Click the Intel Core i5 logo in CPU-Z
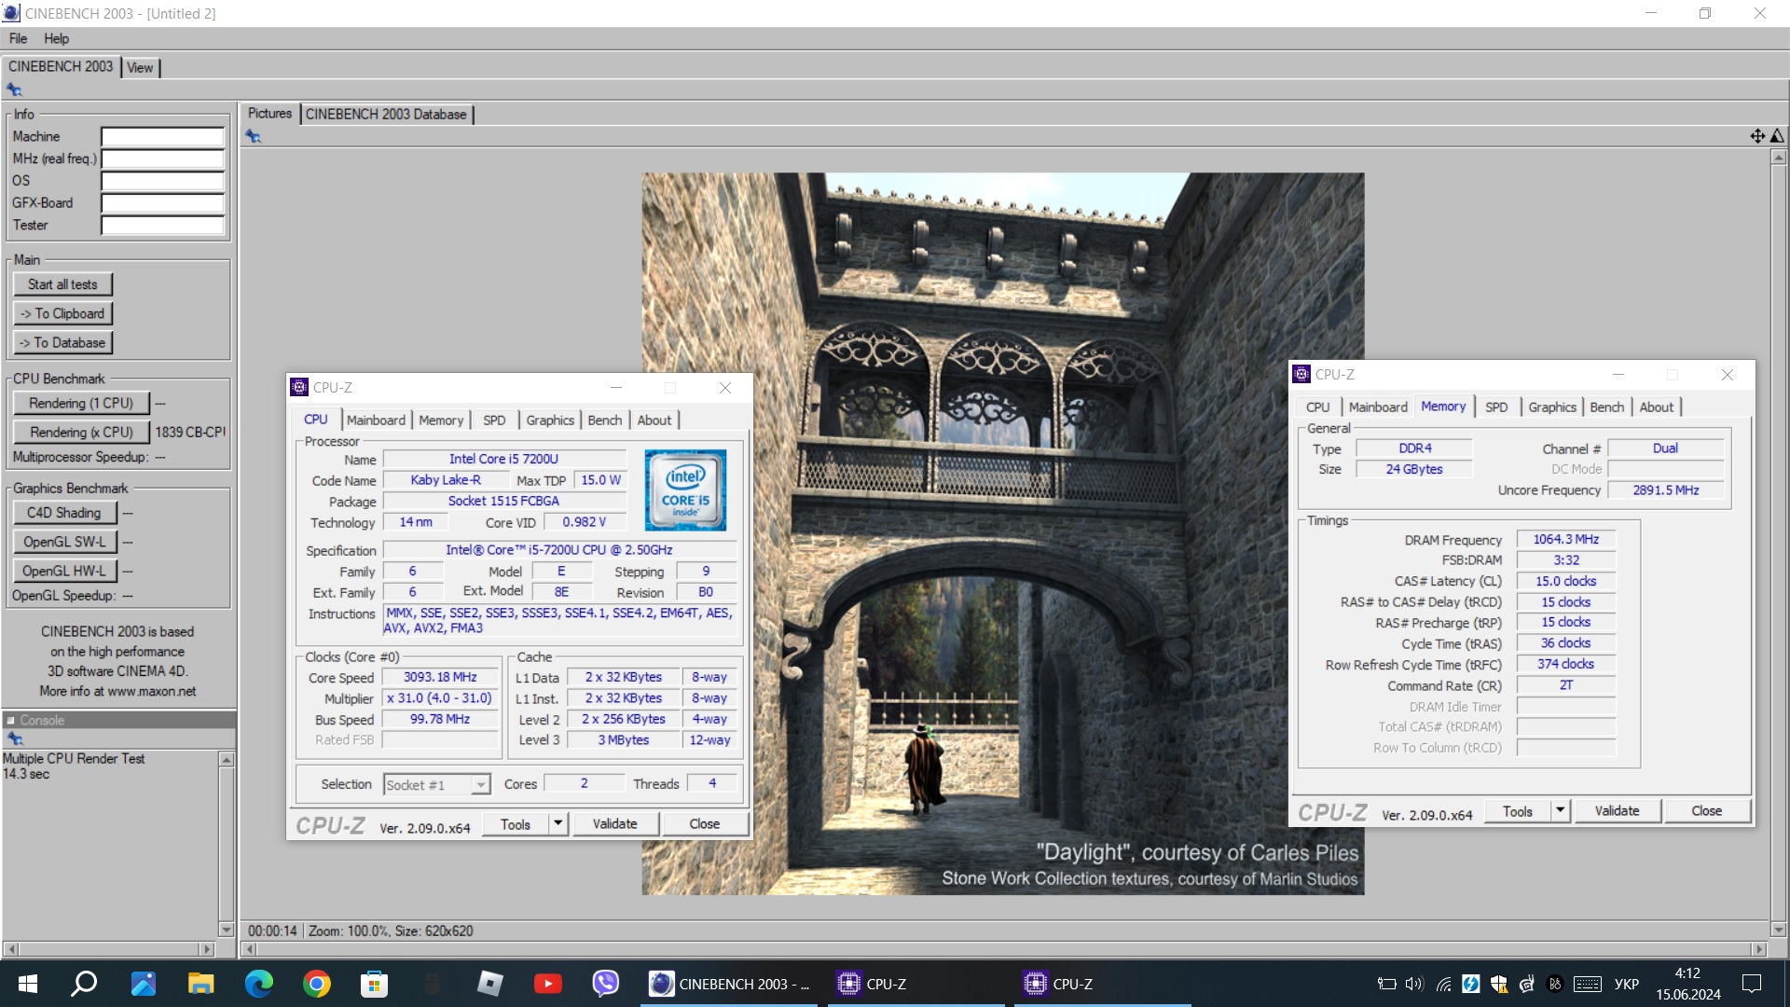Viewport: 1790px width, 1007px height. [685, 490]
